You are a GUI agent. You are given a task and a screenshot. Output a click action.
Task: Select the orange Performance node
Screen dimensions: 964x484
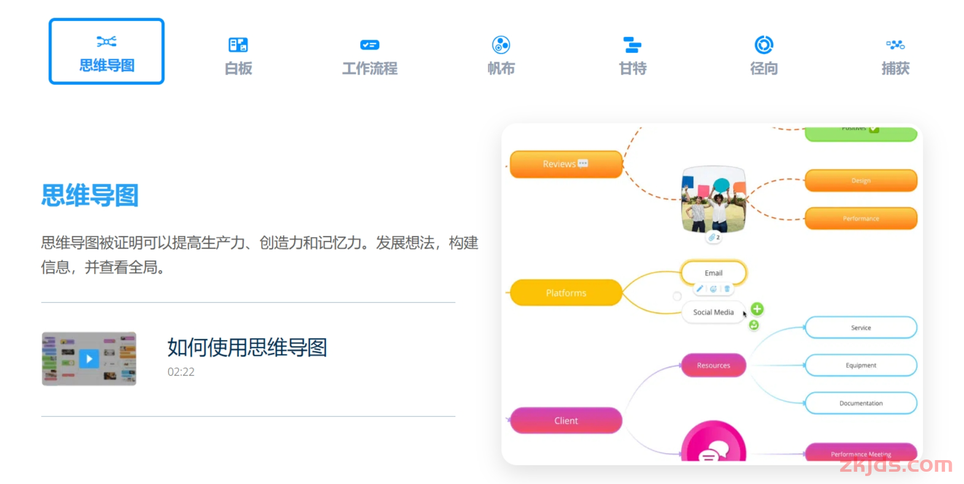(x=861, y=219)
